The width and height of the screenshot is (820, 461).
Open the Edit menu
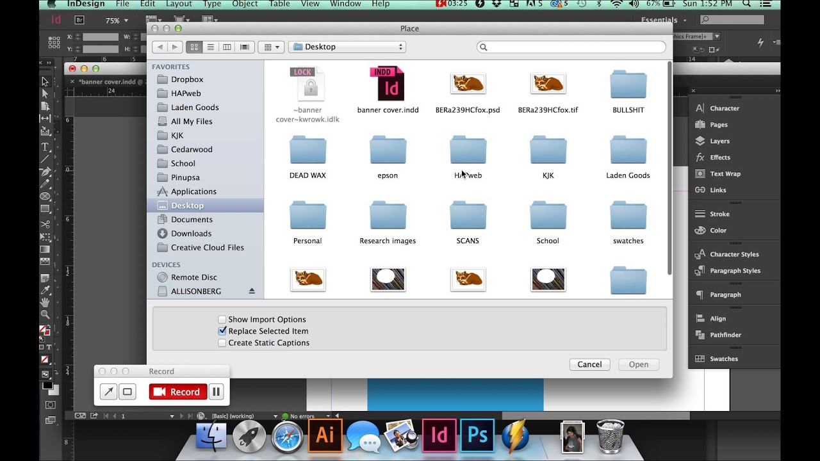tap(147, 4)
